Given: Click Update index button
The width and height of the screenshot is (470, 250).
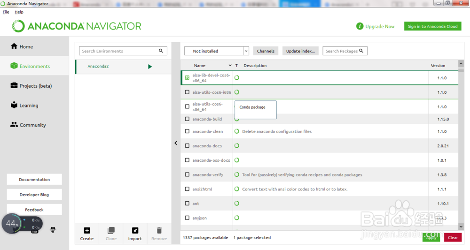Looking at the screenshot, I should tap(300, 51).
